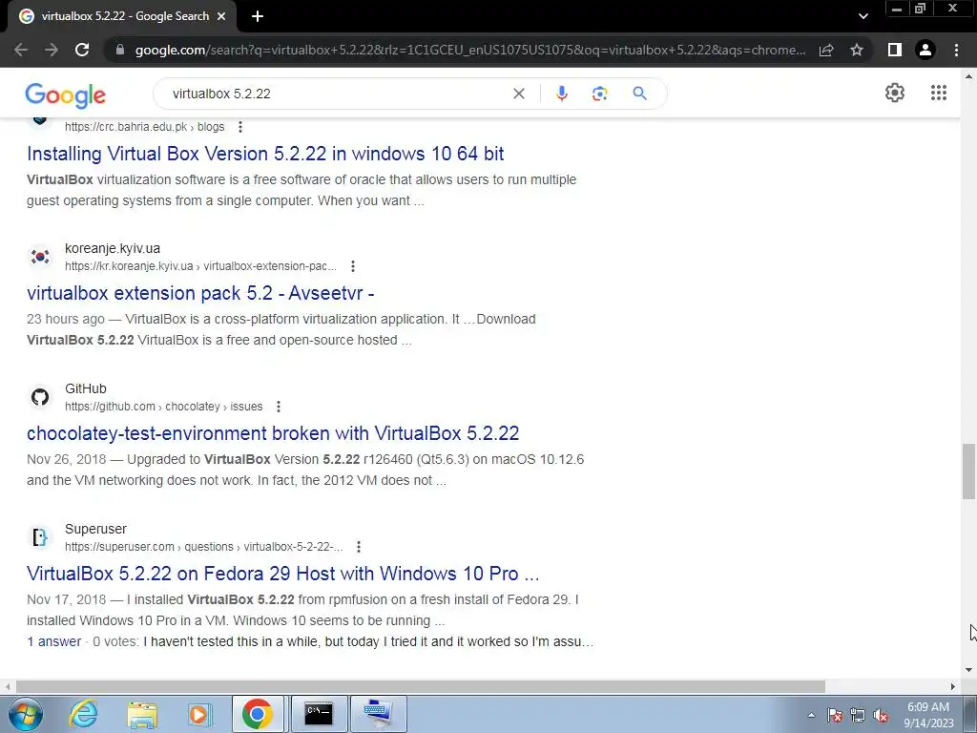Open the Windows Start menu
Image resolution: width=977 pixels, height=733 pixels.
[25, 714]
